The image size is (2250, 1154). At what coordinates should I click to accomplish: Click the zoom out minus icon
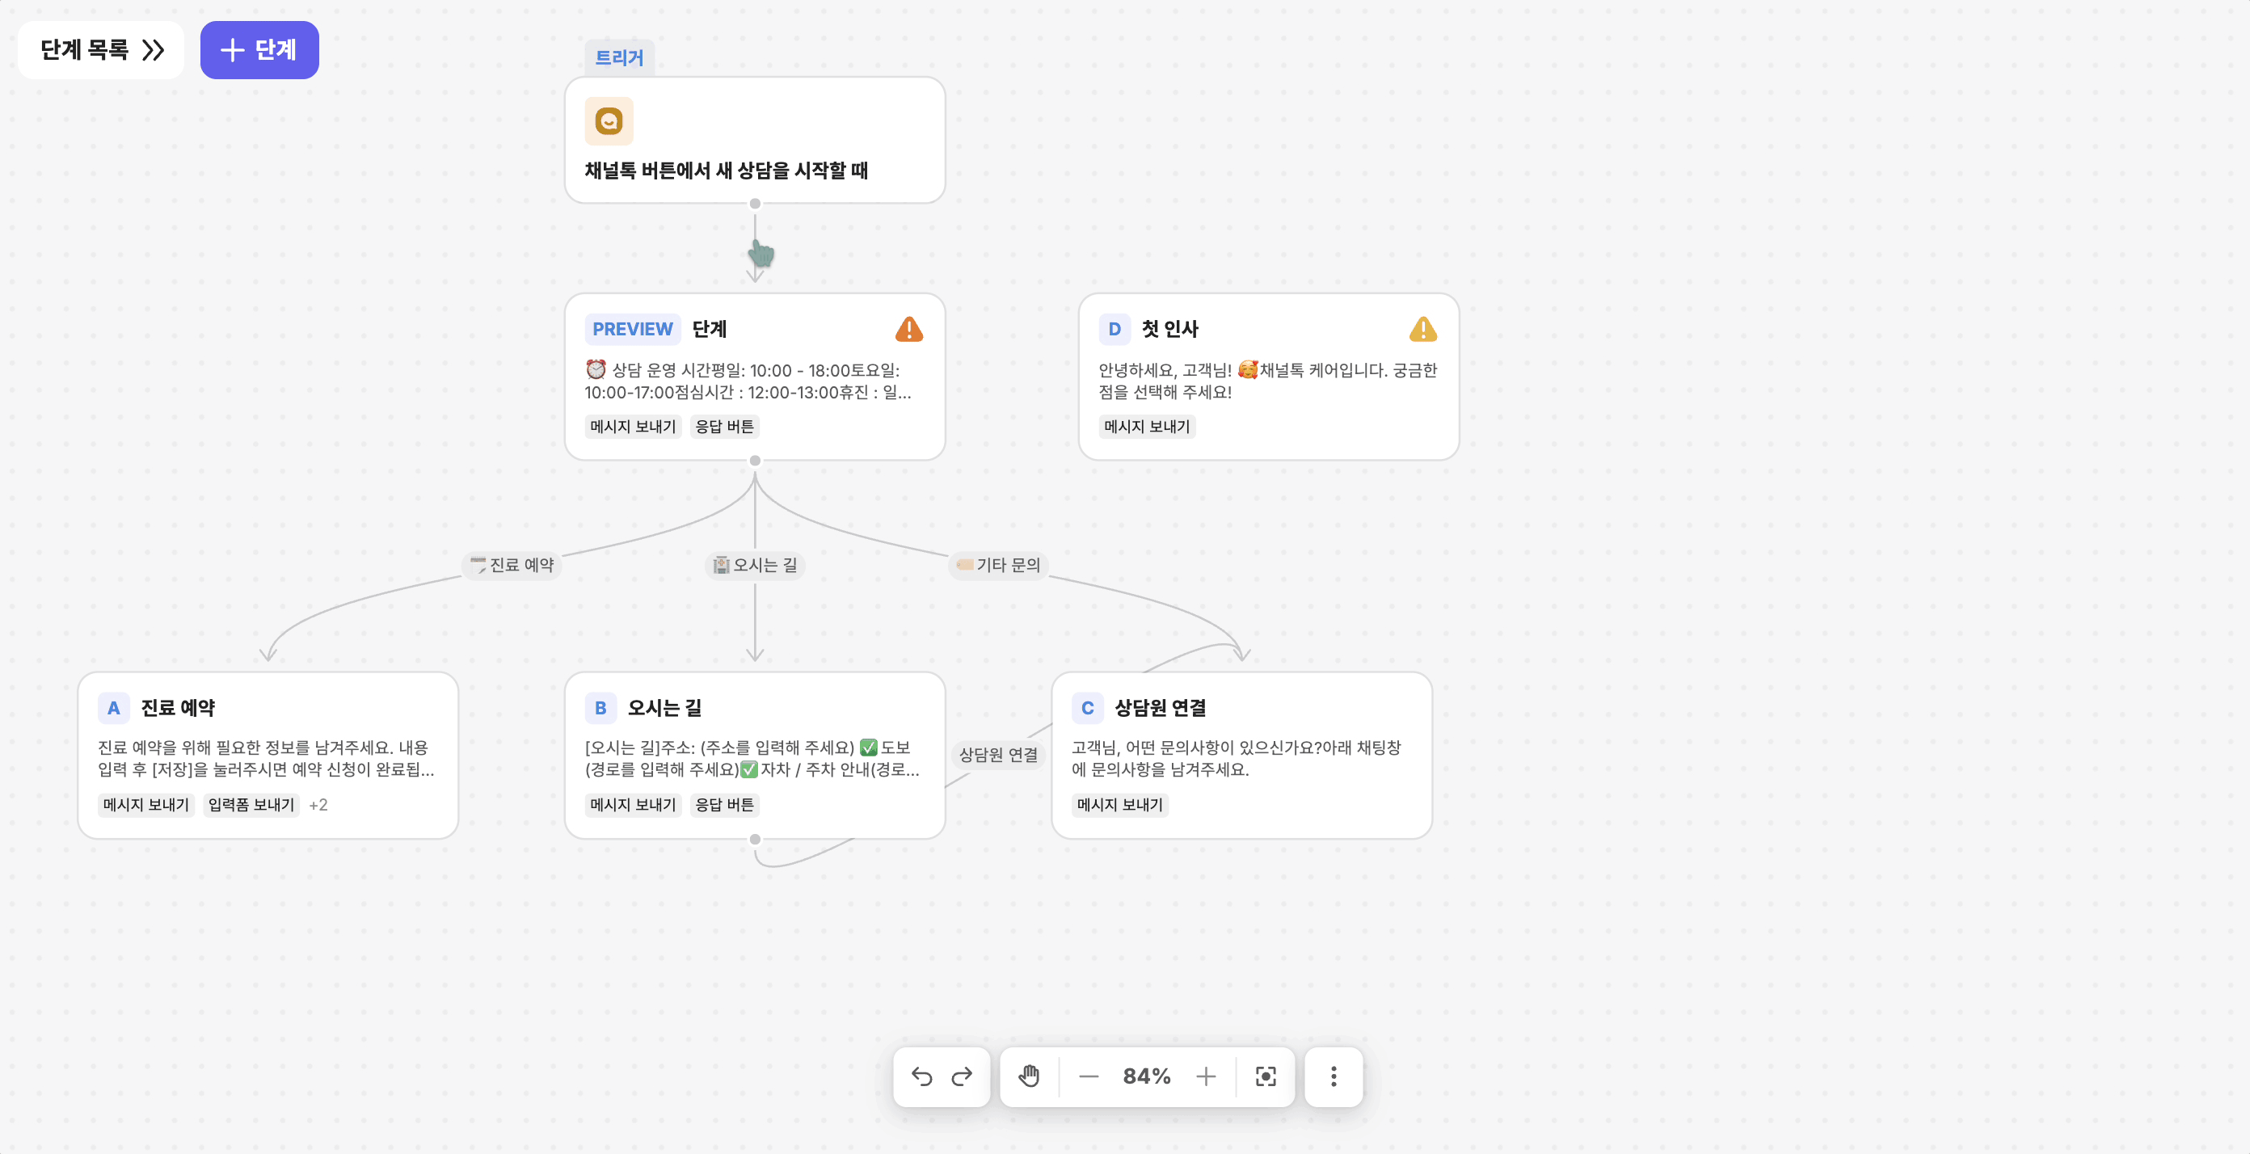1089,1076
